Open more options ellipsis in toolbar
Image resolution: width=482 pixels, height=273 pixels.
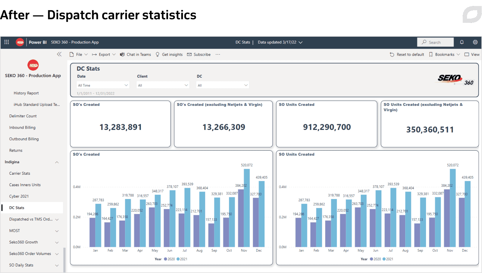[x=218, y=54]
